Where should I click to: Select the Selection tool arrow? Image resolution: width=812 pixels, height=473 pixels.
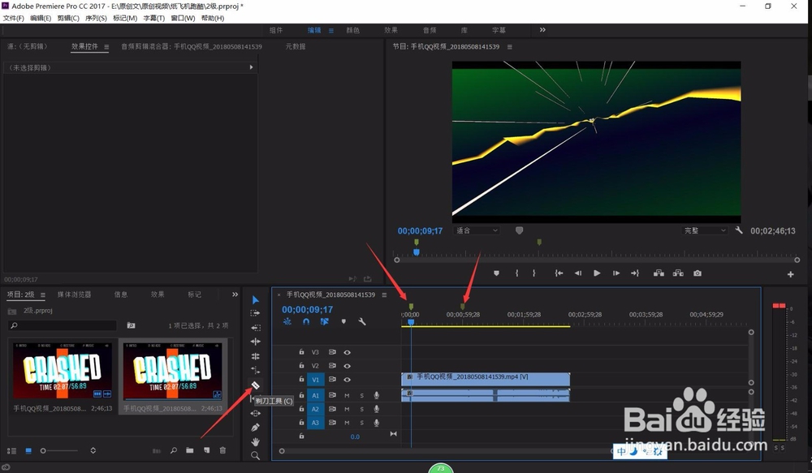255,300
